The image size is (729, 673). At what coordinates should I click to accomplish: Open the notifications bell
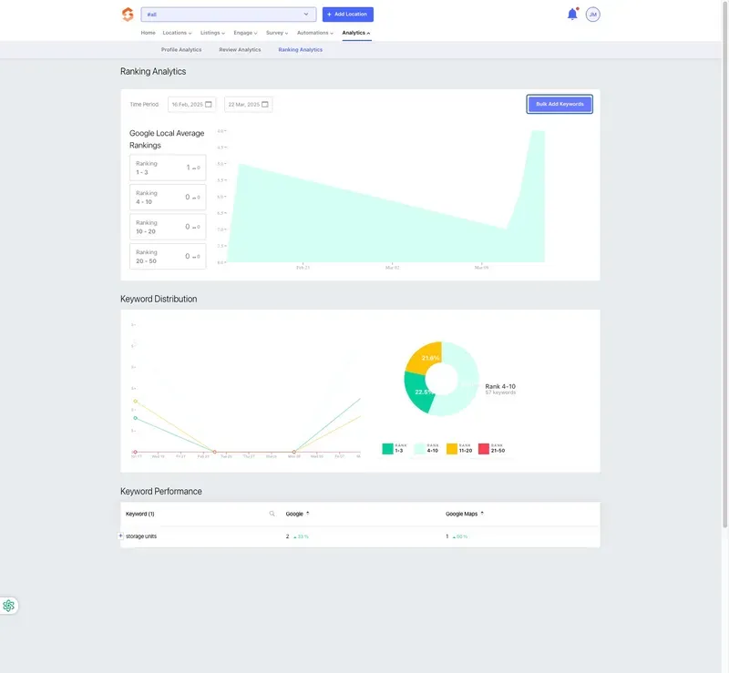(x=572, y=15)
